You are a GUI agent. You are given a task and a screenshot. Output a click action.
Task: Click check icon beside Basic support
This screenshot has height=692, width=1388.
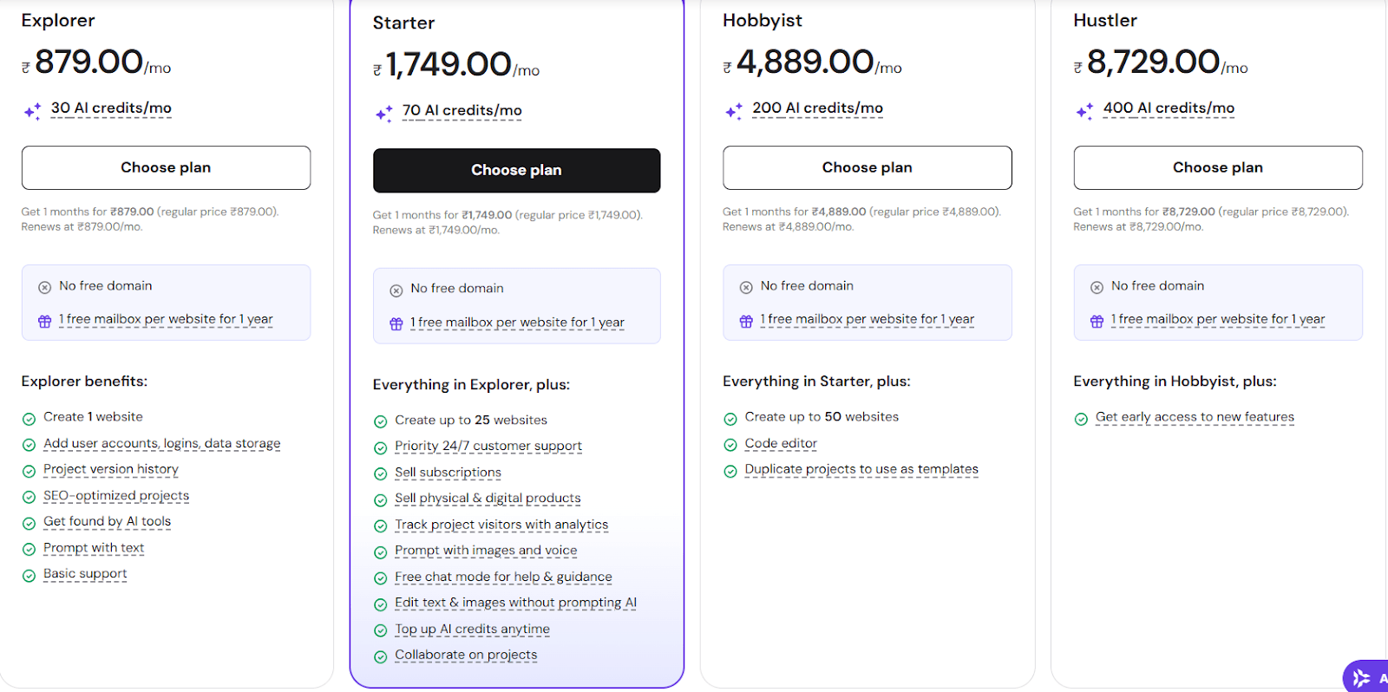tap(29, 576)
